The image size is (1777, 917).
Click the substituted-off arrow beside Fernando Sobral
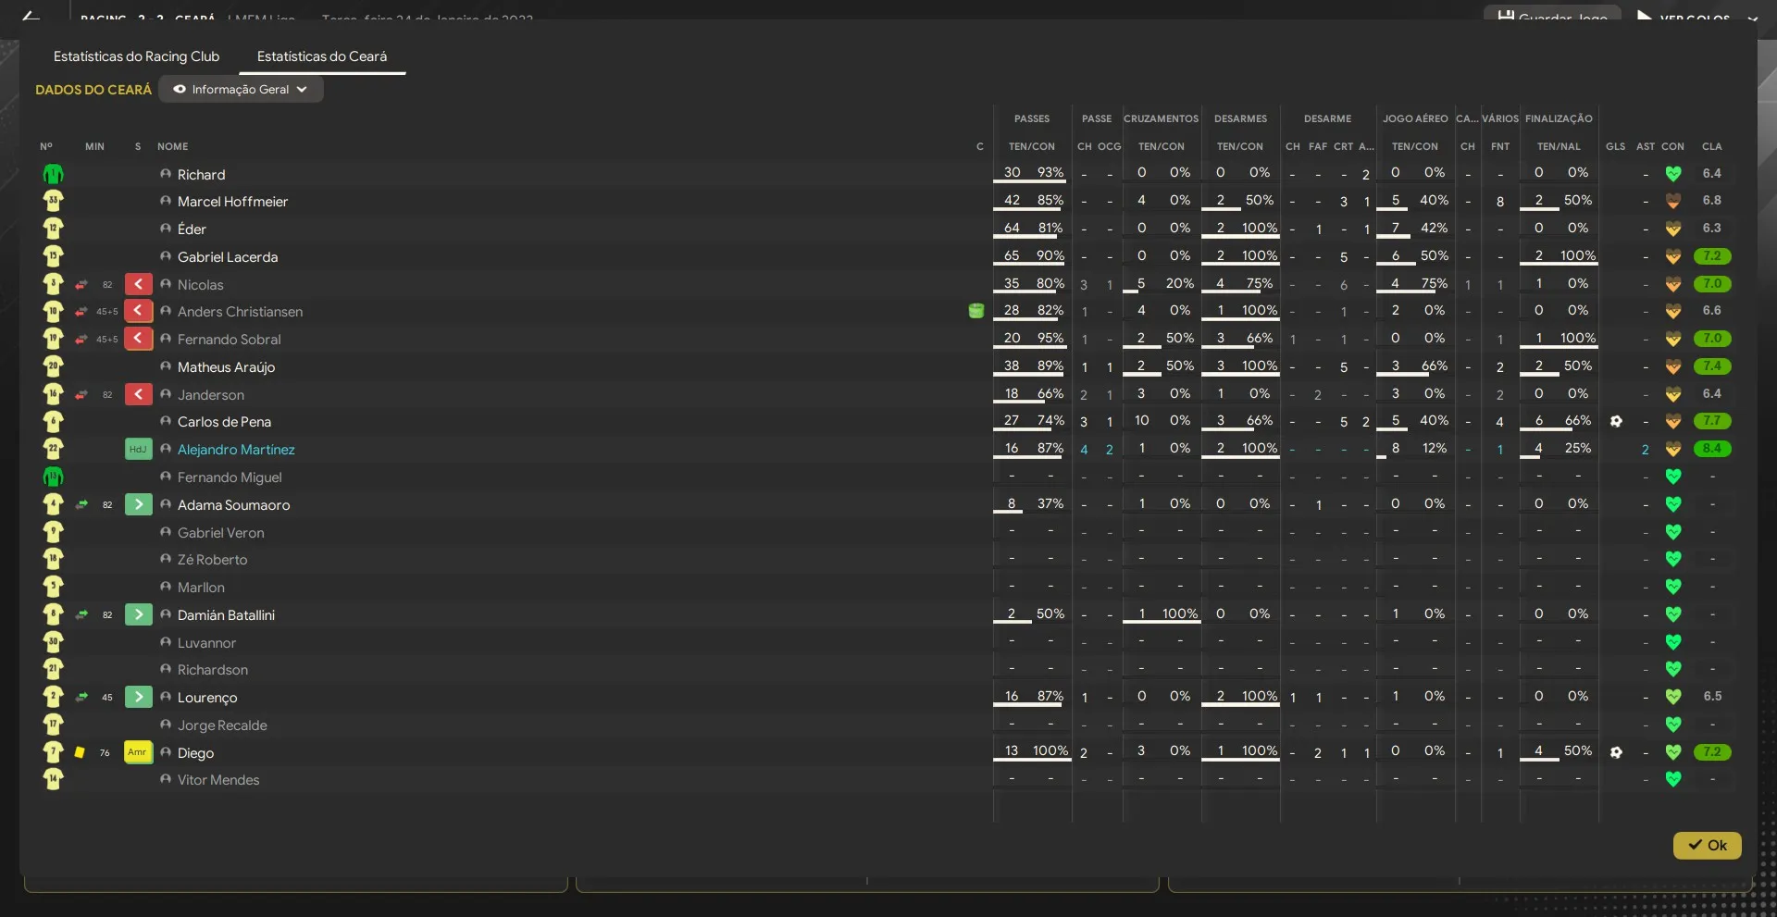(x=138, y=339)
